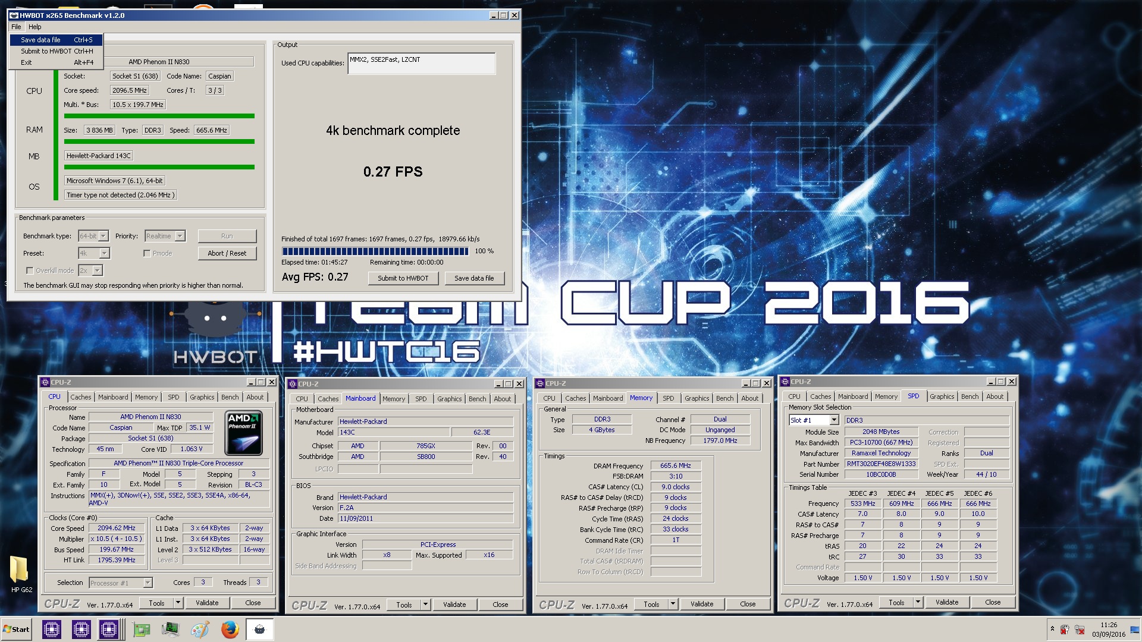
Task: Click the benchmark progress bar at 100%
Action: pos(375,251)
